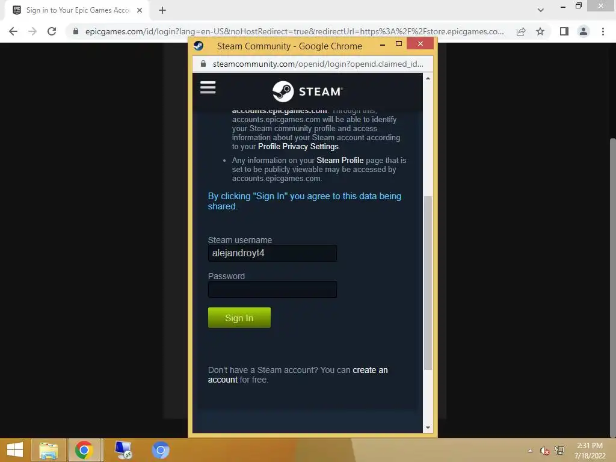Maximize the Steam Community popup window

[399, 43]
